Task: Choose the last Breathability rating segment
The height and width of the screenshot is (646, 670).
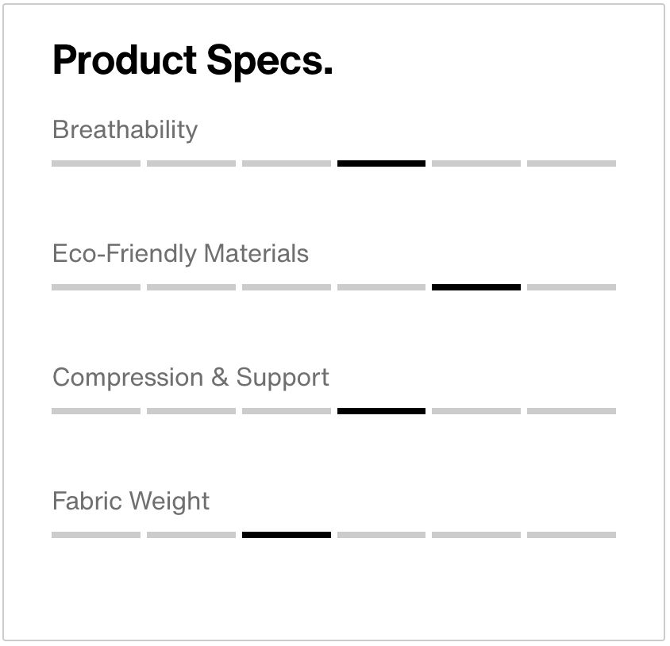Action: point(572,163)
